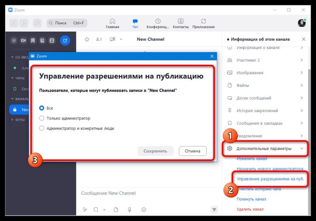Open the Приложения tab
The width and height of the screenshot is (316, 221).
(203, 24)
